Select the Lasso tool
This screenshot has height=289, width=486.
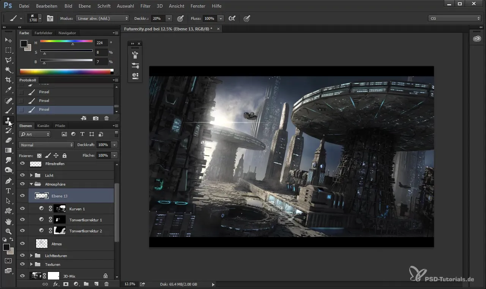point(8,60)
